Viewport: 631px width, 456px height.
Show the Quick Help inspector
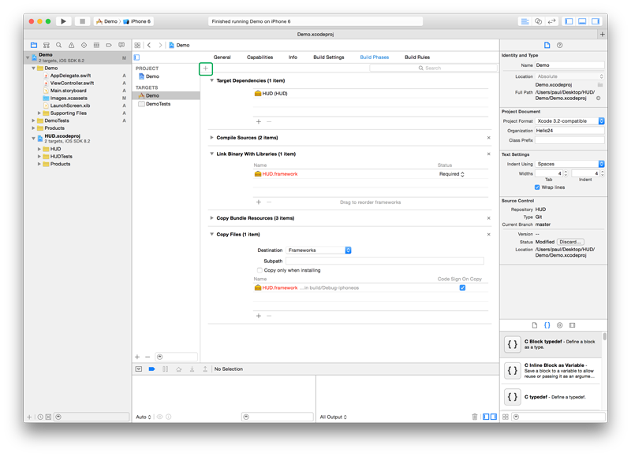pyautogui.click(x=559, y=45)
